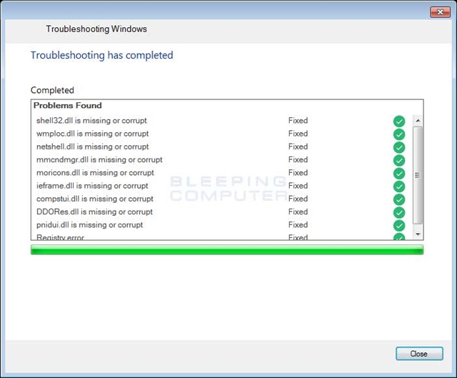Click the green checkmark beside wmploc.dll
The width and height of the screenshot is (457, 378).
click(x=399, y=134)
